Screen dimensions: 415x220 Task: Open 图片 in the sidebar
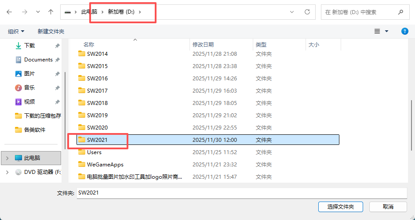(x=29, y=74)
